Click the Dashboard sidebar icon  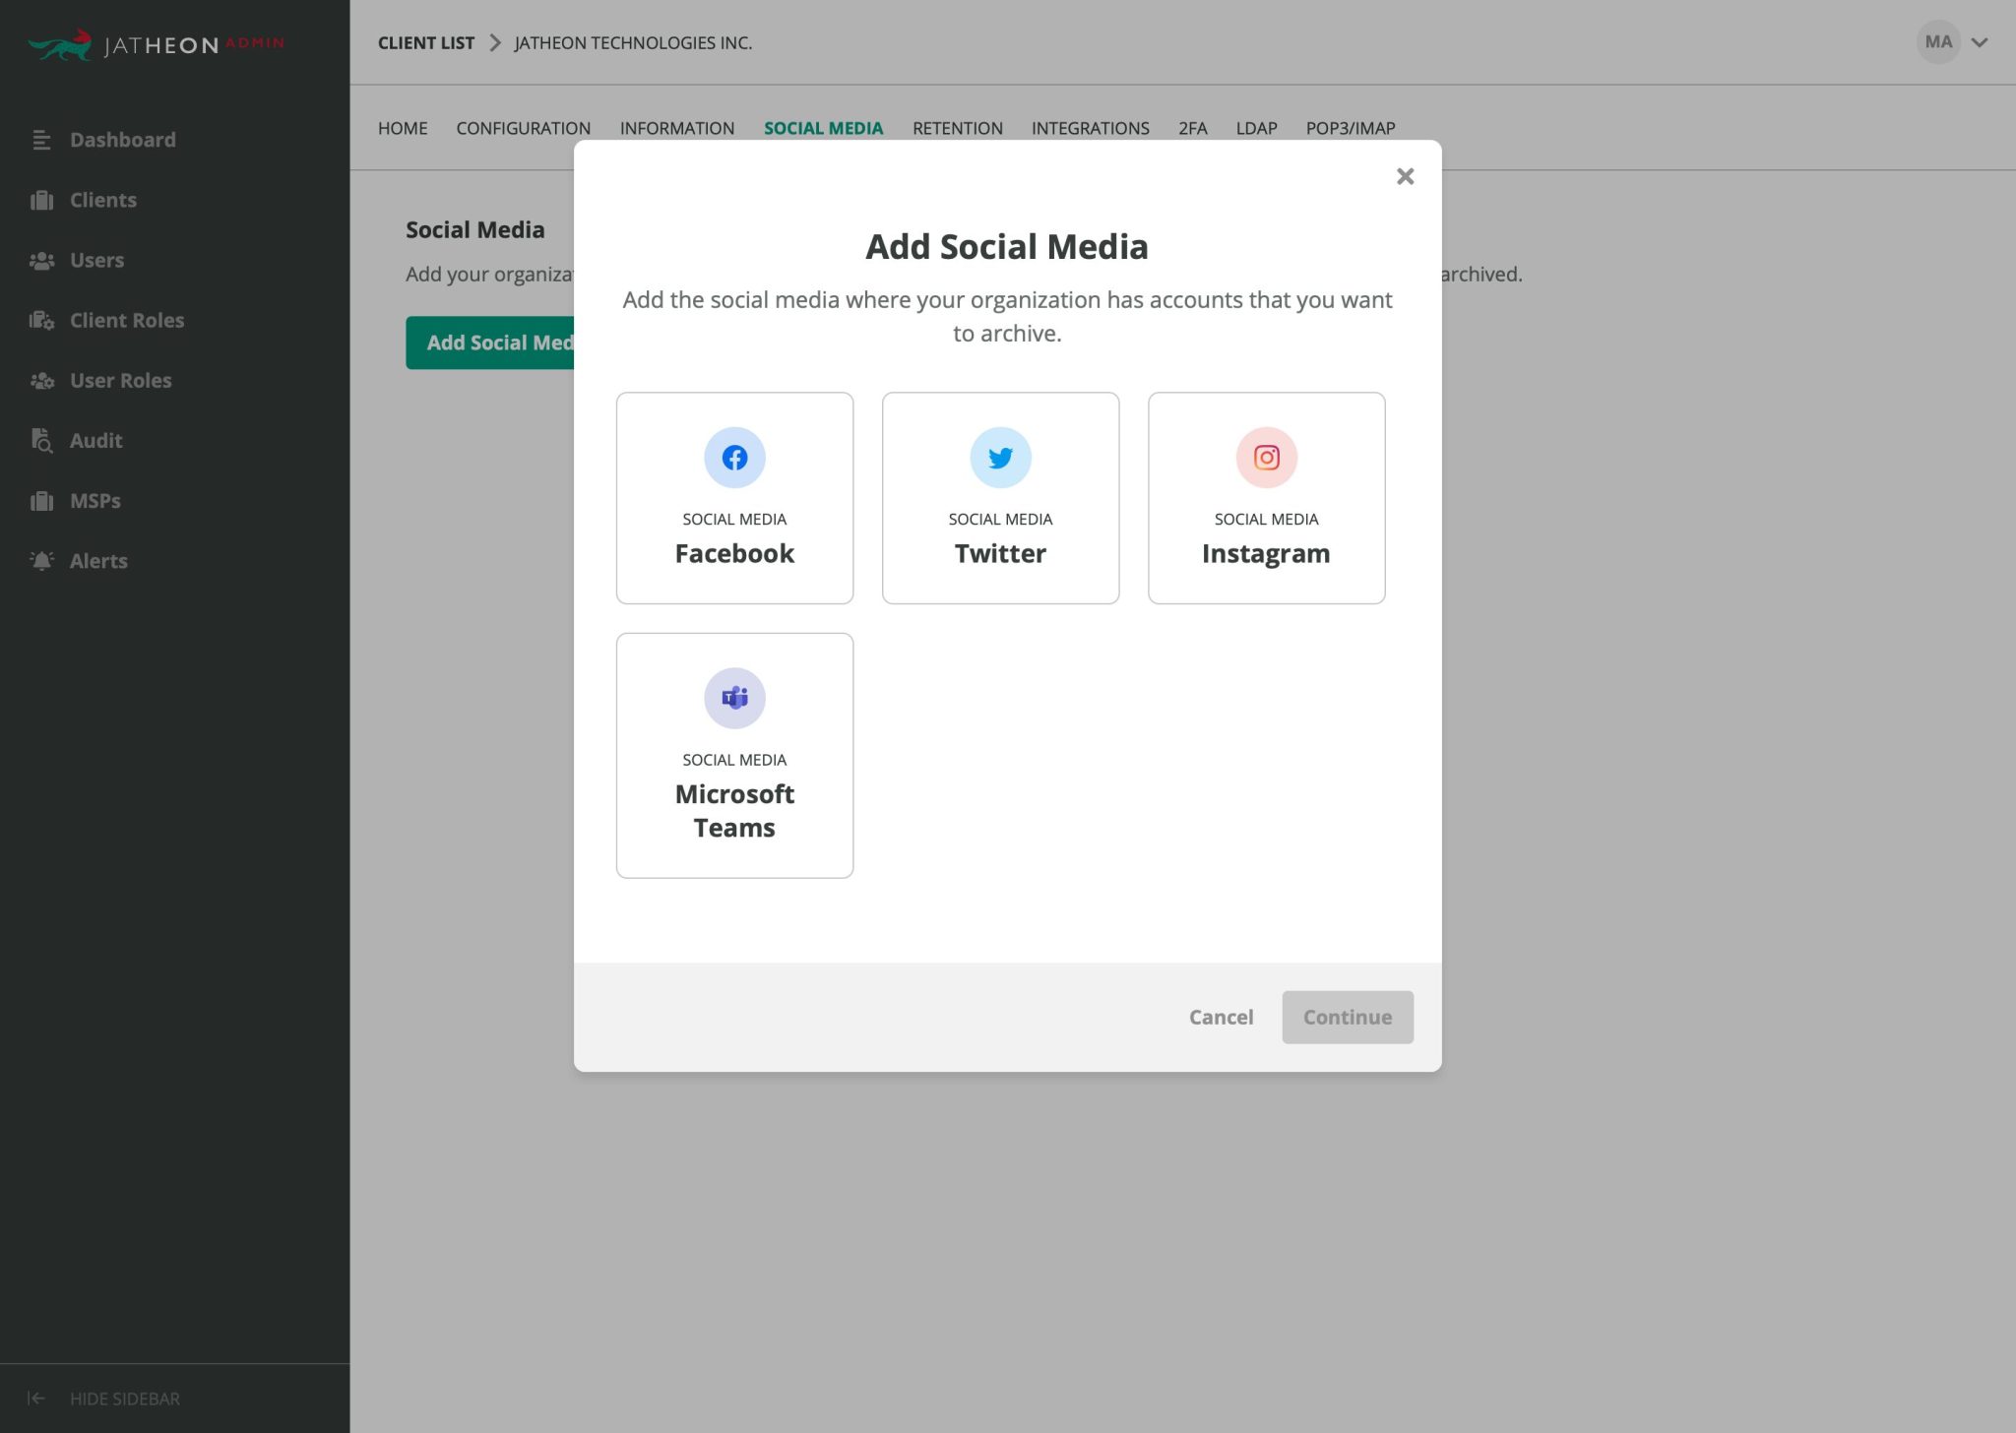(41, 140)
